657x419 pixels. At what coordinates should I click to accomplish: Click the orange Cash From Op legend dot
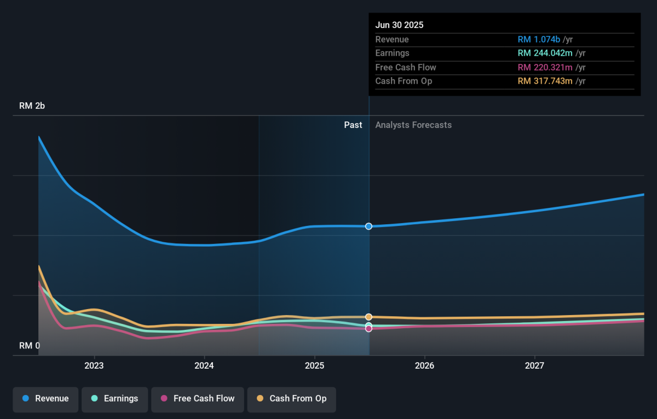pos(260,399)
